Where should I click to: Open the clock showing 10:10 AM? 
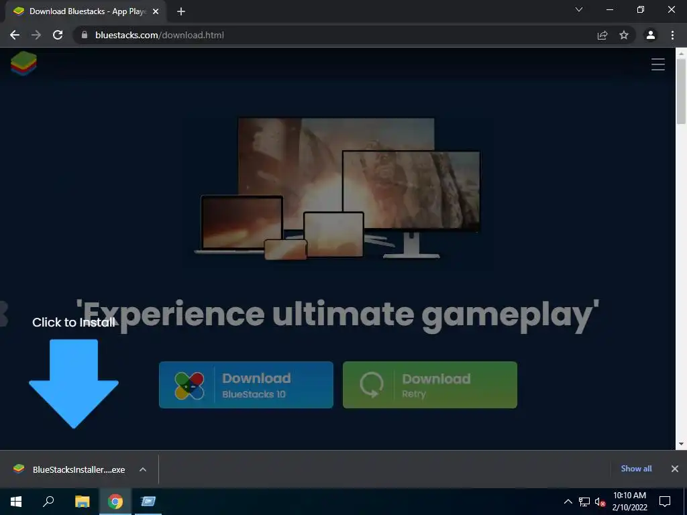pos(629,502)
